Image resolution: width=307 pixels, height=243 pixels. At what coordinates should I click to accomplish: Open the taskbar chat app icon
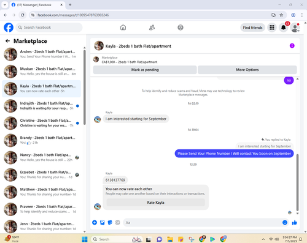pyautogui.click(x=160, y=239)
